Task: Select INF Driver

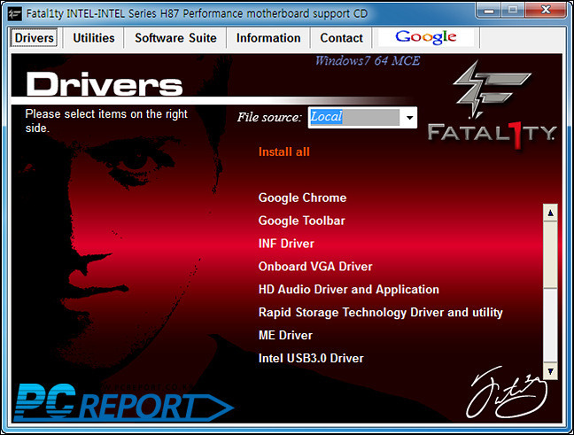Action: 286,244
